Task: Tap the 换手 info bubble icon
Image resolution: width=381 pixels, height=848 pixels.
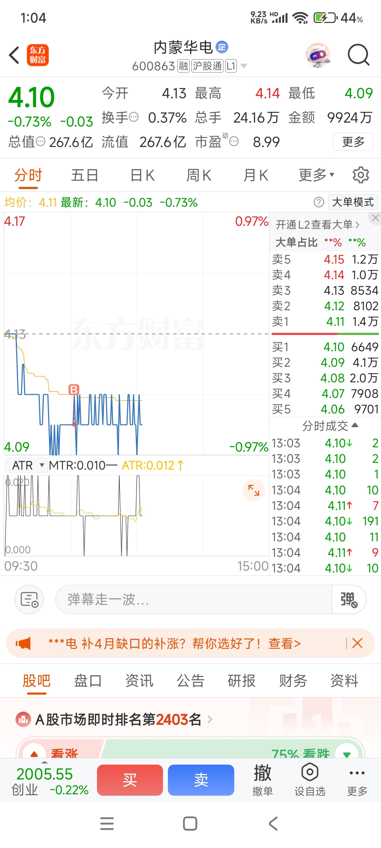Action: (134, 117)
